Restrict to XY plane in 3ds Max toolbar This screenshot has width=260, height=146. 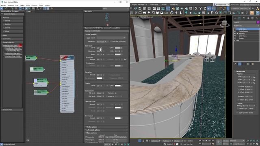point(209,9)
